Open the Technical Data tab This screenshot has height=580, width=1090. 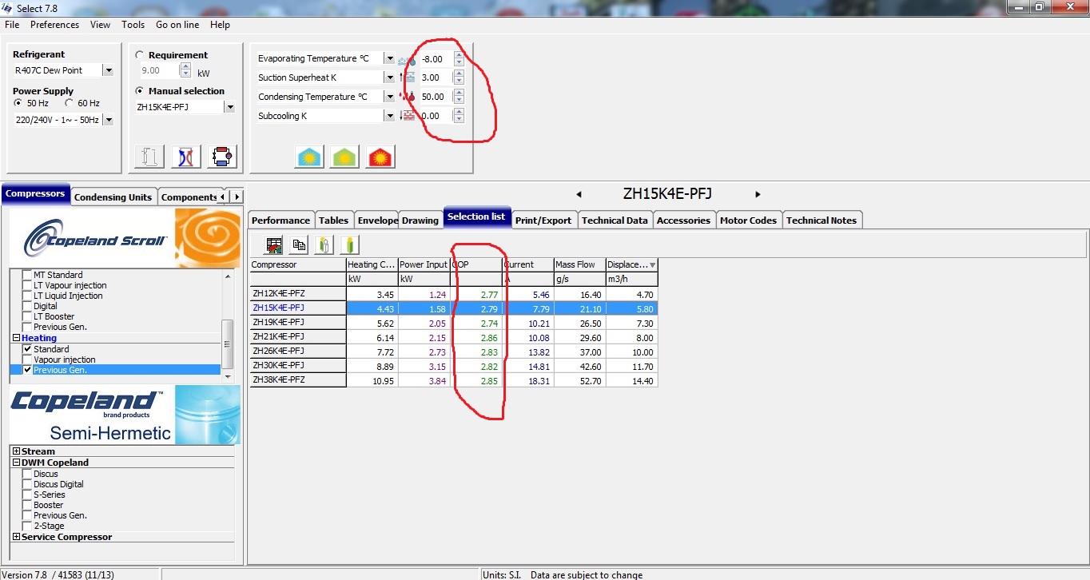click(x=615, y=220)
